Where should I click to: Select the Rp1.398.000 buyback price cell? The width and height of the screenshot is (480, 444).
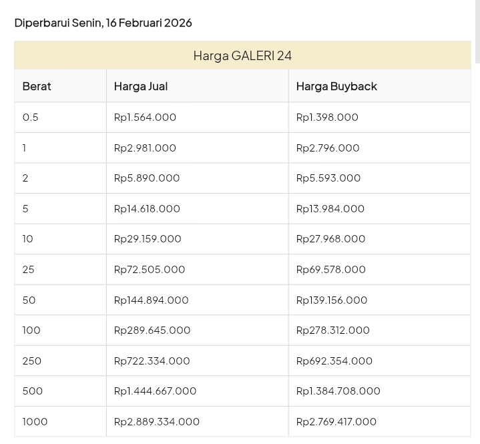click(x=327, y=118)
